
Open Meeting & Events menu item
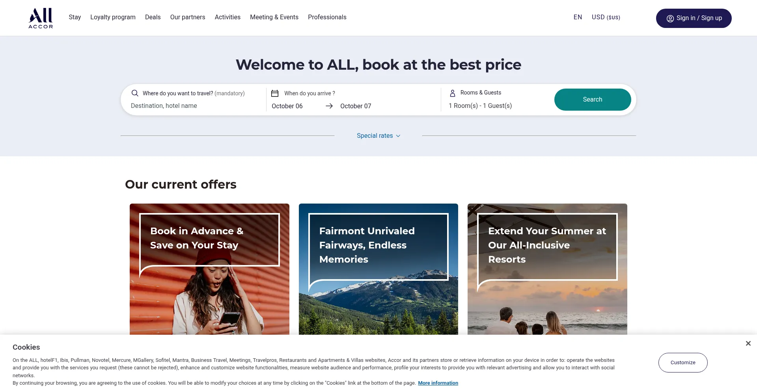tap(274, 17)
